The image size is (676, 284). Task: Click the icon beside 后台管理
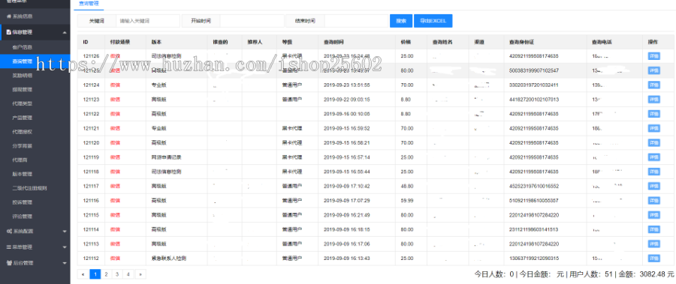coord(8,262)
